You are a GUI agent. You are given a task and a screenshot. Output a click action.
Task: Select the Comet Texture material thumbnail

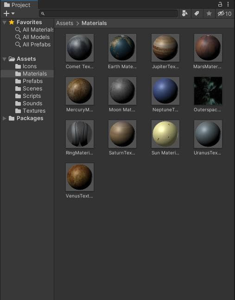coord(80,48)
